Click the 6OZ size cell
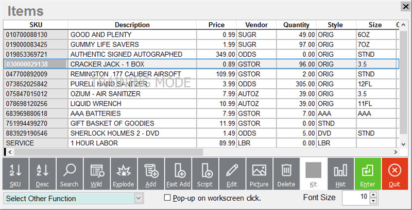Screen dimensions: 412x210 (376, 35)
